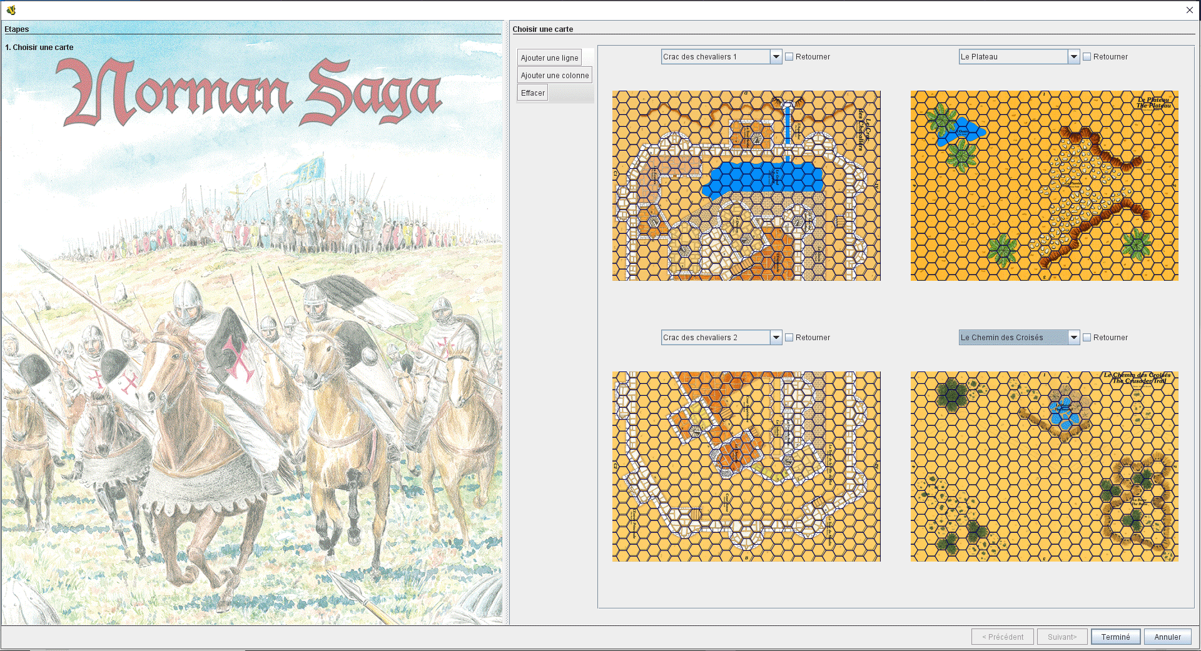The image size is (1201, 651).
Task: Select the Crac des chevaliers 2 map thumbnail
Action: click(x=746, y=467)
